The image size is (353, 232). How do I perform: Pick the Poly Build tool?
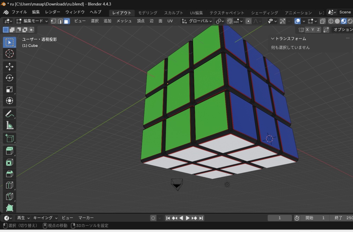pyautogui.click(x=9, y=208)
